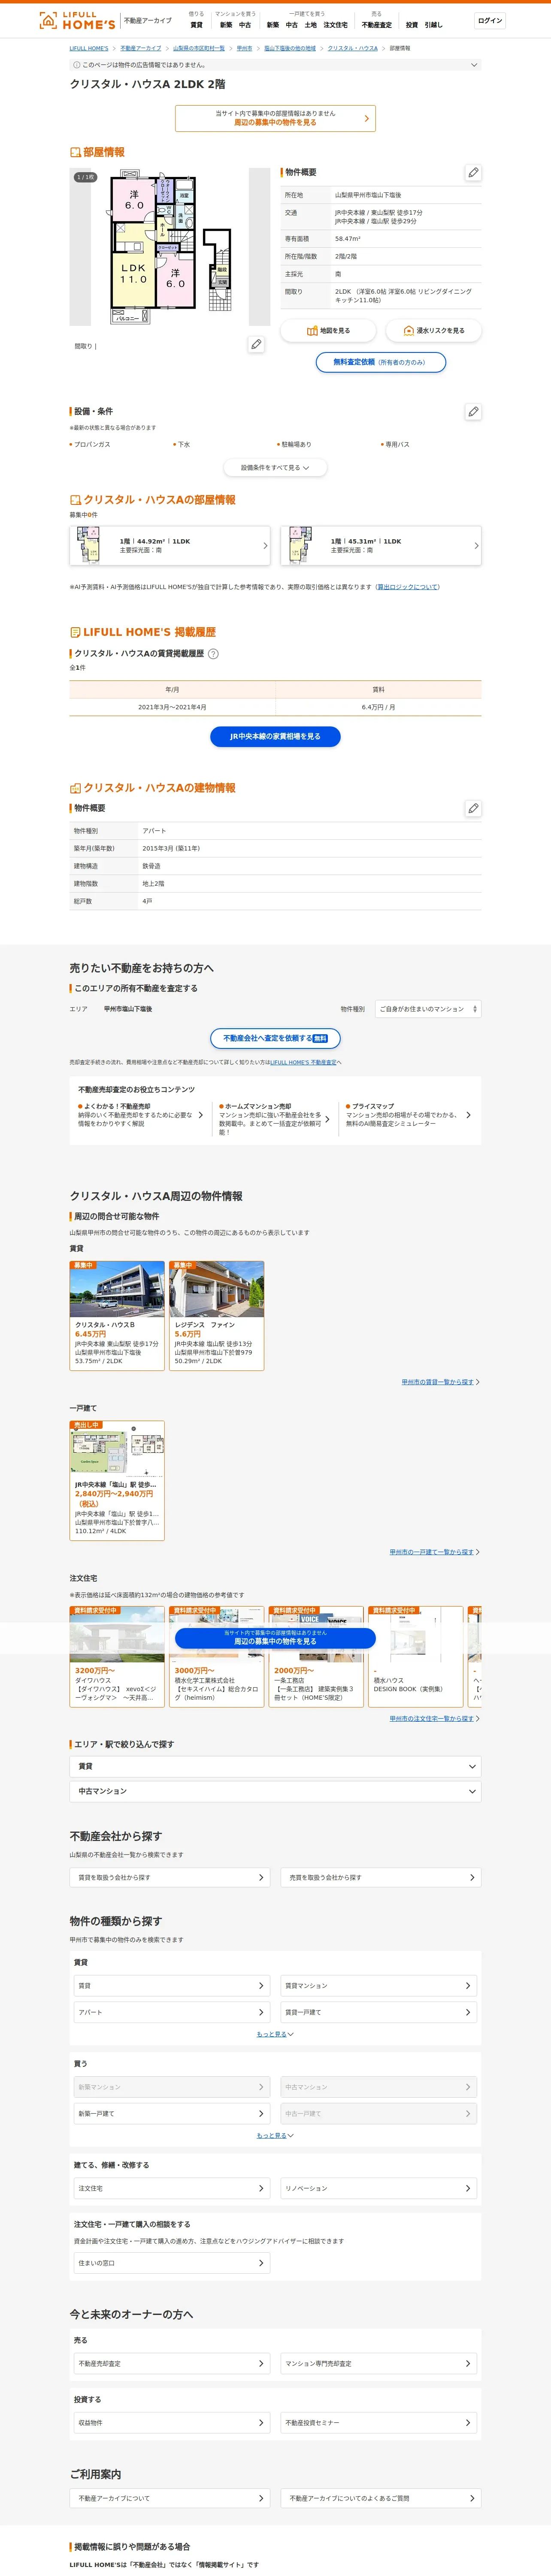Click JR中央本線の家賃相場を見る button
Screen dimensions: 551x2576
275,737
